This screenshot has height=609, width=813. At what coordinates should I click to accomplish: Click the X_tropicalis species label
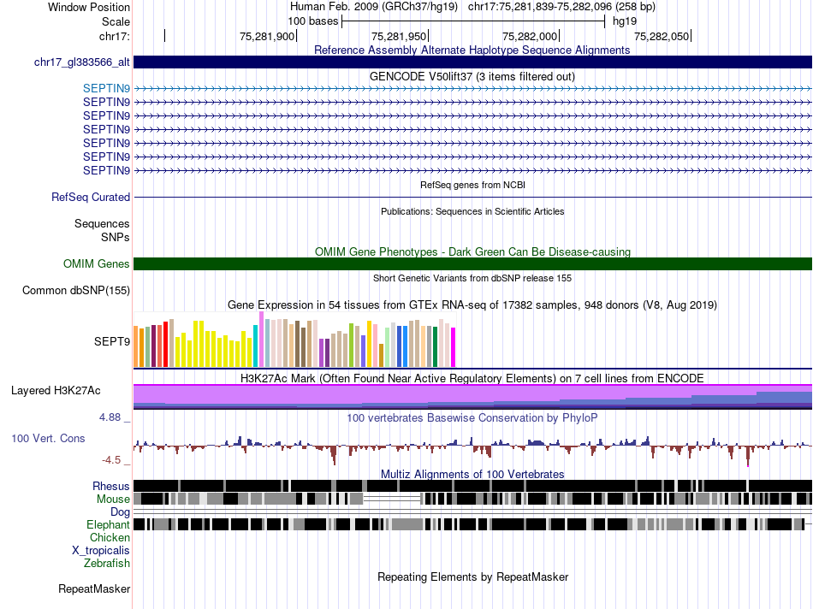pos(101,551)
